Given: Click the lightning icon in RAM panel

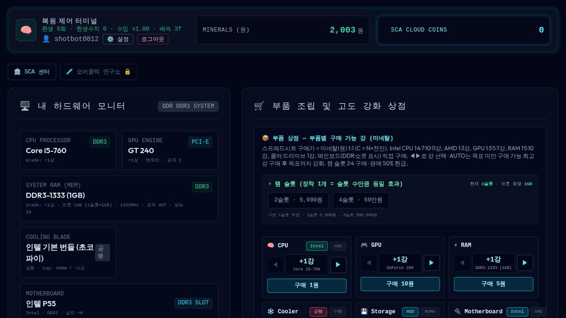Looking at the screenshot, I should point(456,245).
